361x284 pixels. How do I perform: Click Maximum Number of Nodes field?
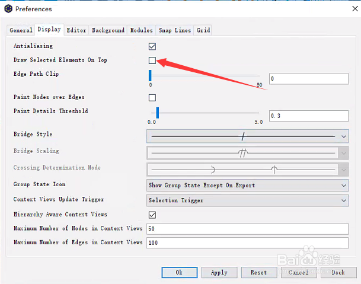(x=248, y=229)
